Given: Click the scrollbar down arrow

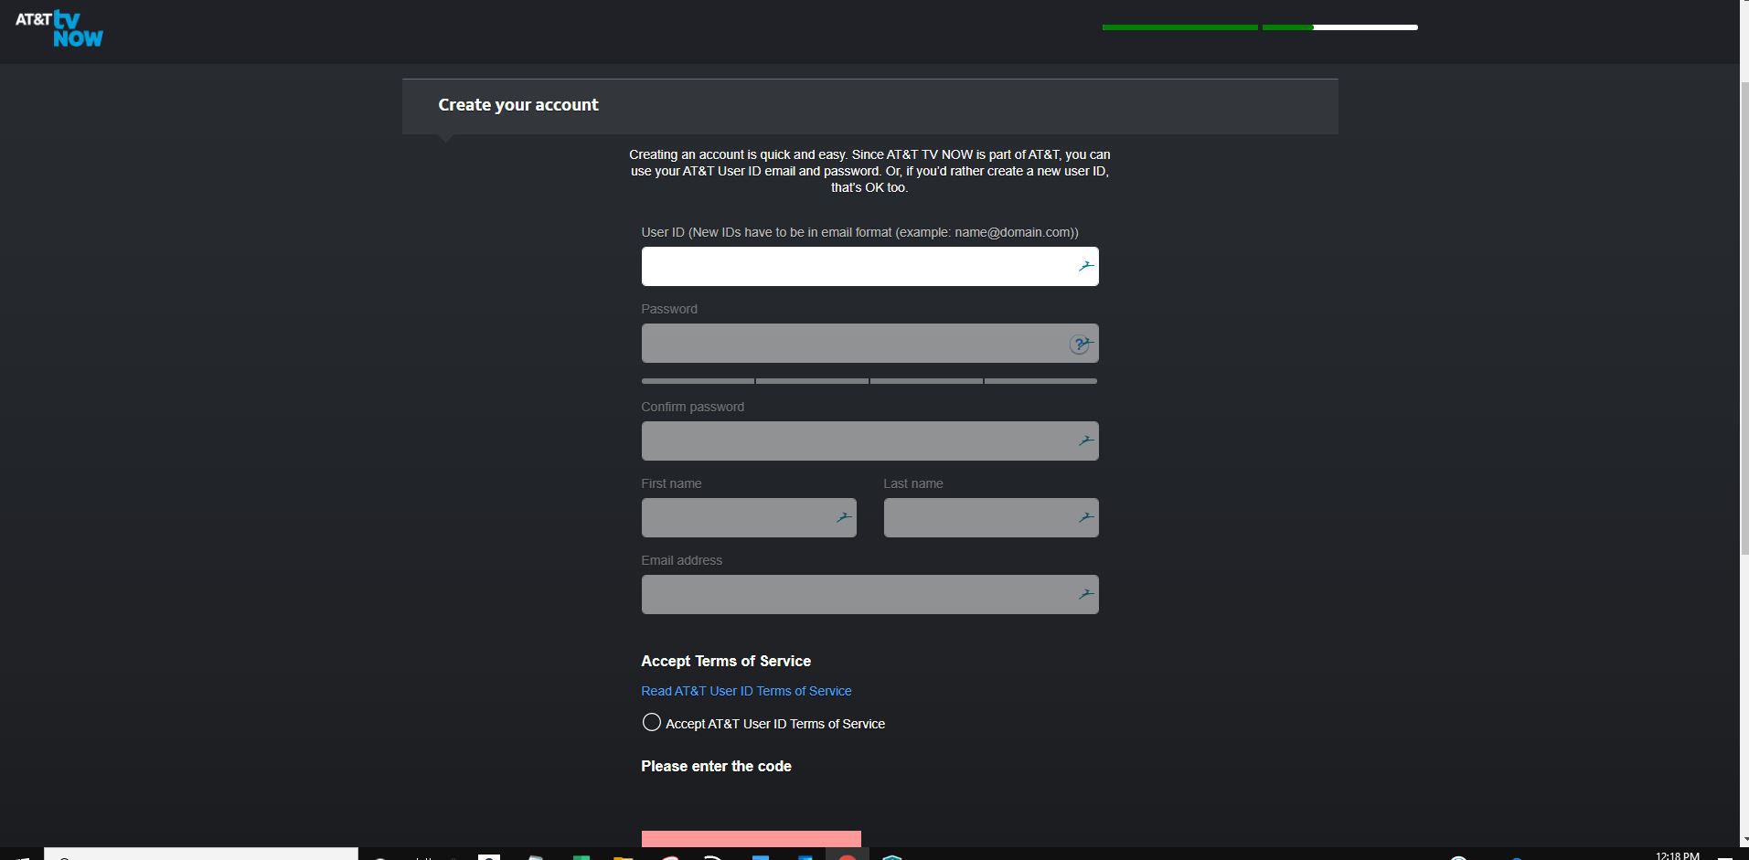Looking at the screenshot, I should click(x=1744, y=839).
